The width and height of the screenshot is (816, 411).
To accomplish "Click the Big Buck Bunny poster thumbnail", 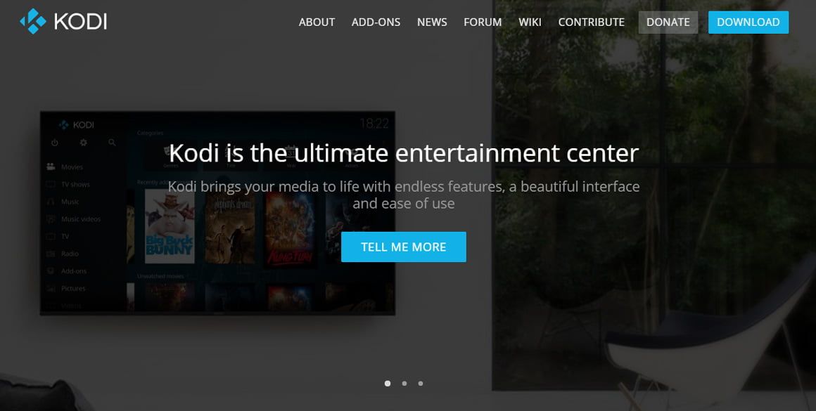I will [170, 226].
